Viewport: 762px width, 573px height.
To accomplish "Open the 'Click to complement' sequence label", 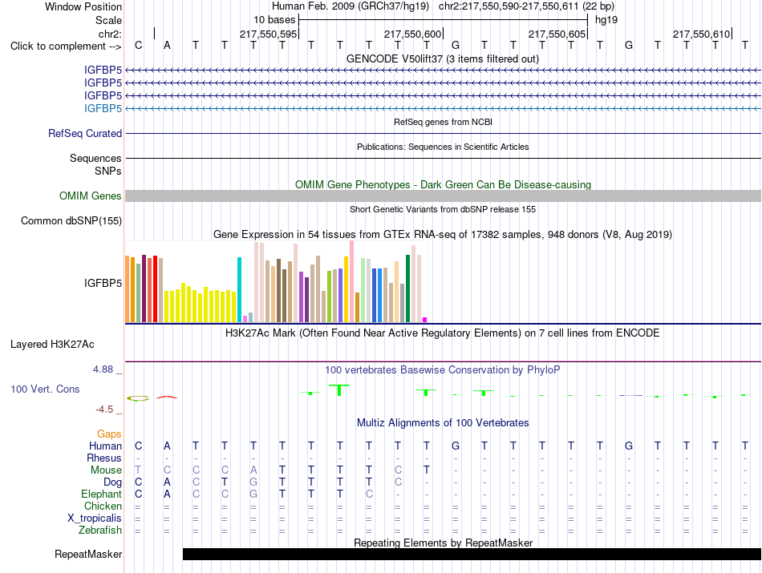I will 66,46.
